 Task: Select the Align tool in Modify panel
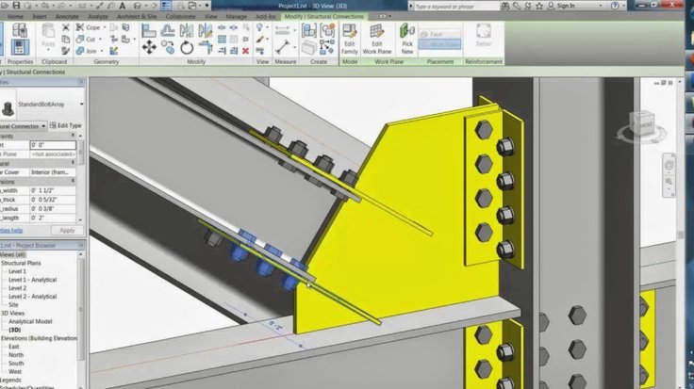click(x=149, y=31)
